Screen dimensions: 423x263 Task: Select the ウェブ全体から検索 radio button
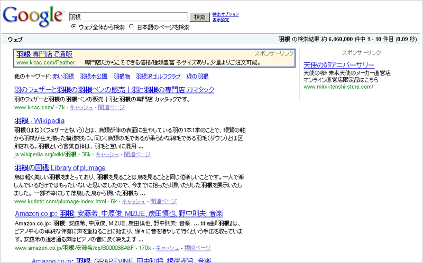(73, 27)
